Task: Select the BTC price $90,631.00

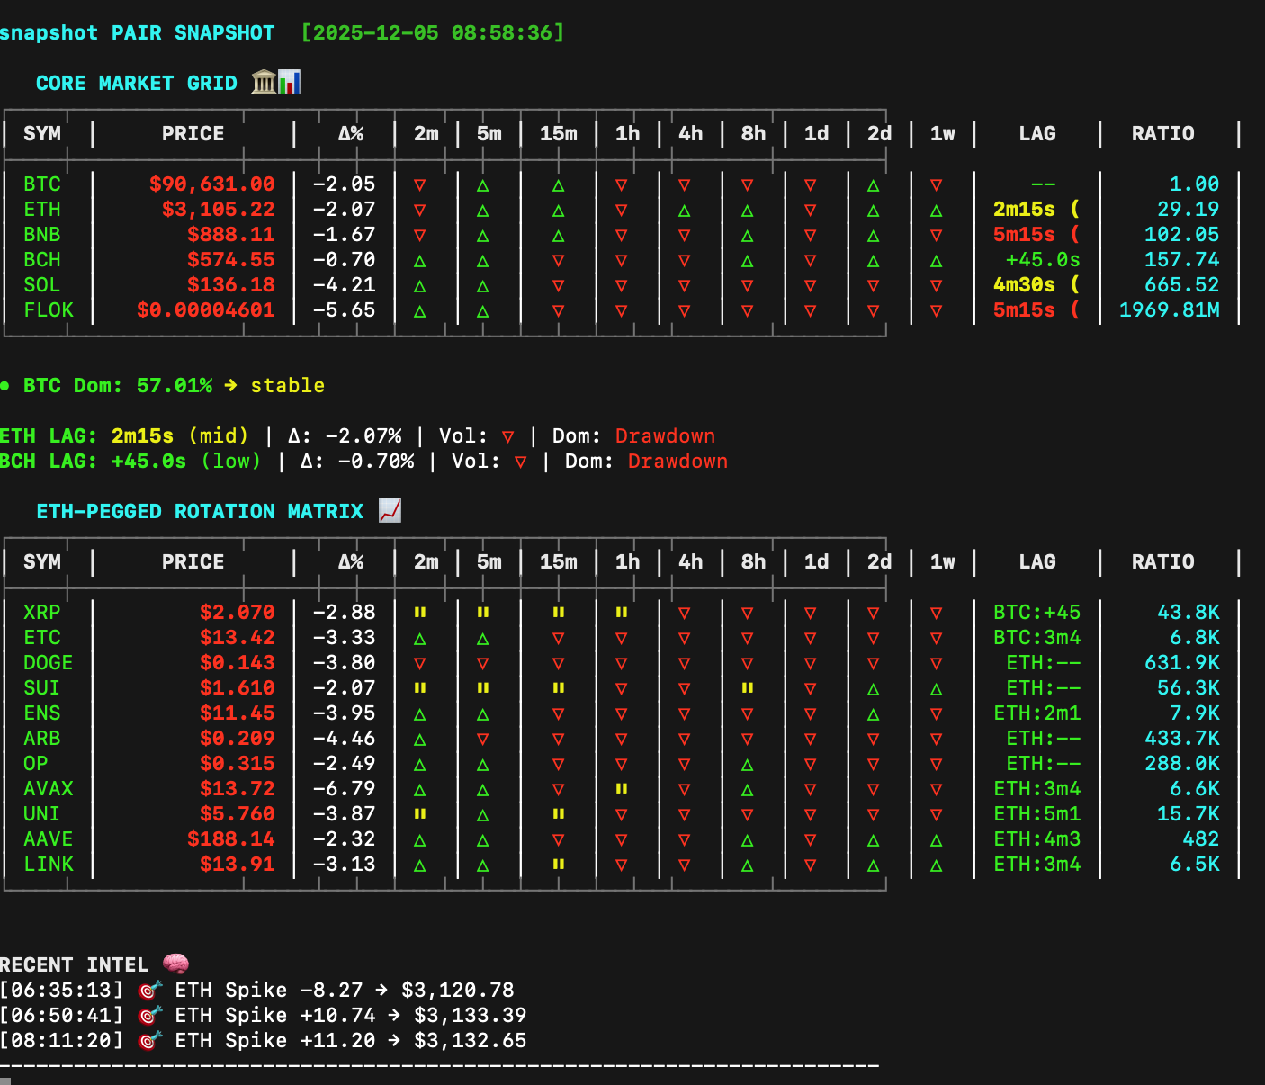Action: (212, 184)
